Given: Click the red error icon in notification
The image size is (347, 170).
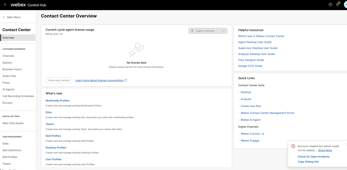Looking at the screenshot, I should click(x=293, y=146).
